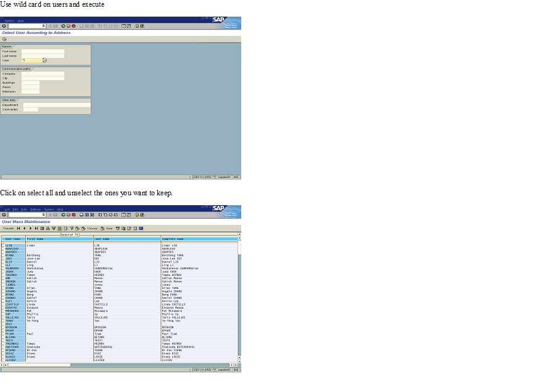Sort the user list ascending

(48, 228)
